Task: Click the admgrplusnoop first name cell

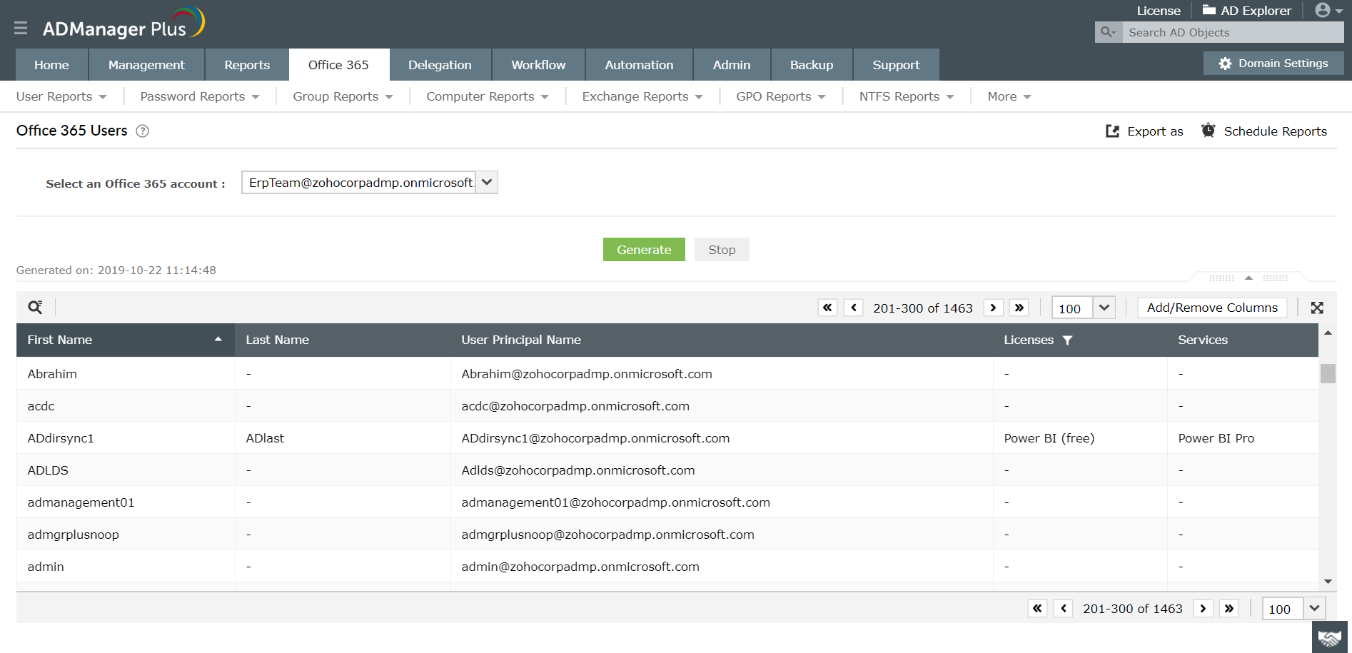Action: coord(126,535)
